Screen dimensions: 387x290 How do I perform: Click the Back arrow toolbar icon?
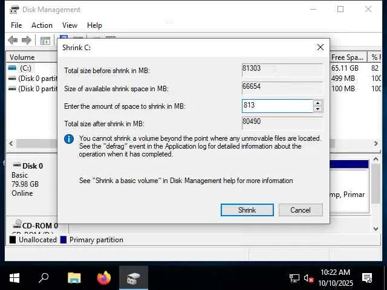[x=13, y=40]
